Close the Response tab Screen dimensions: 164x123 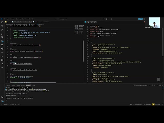[96, 22]
